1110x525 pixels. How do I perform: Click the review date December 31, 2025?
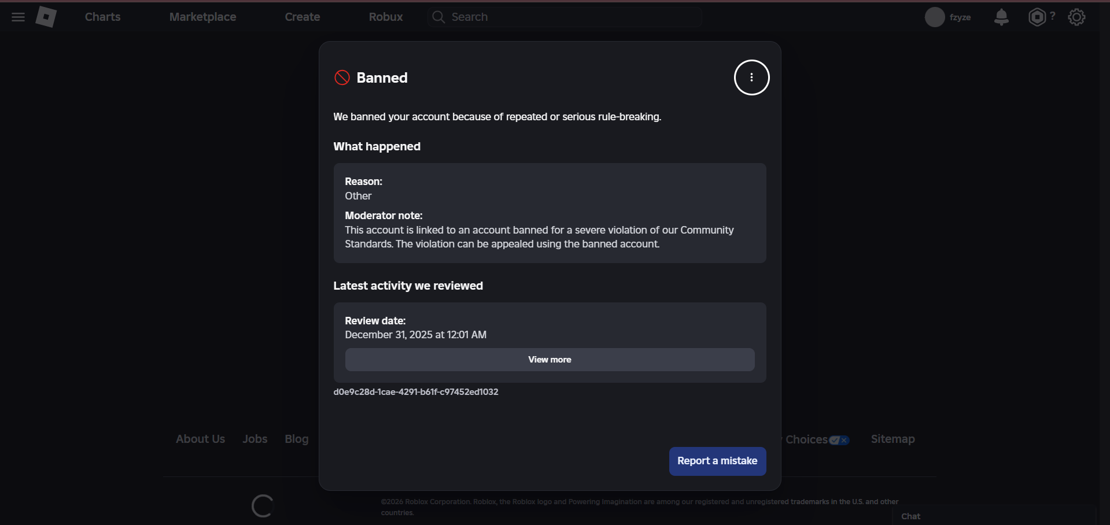(x=415, y=335)
